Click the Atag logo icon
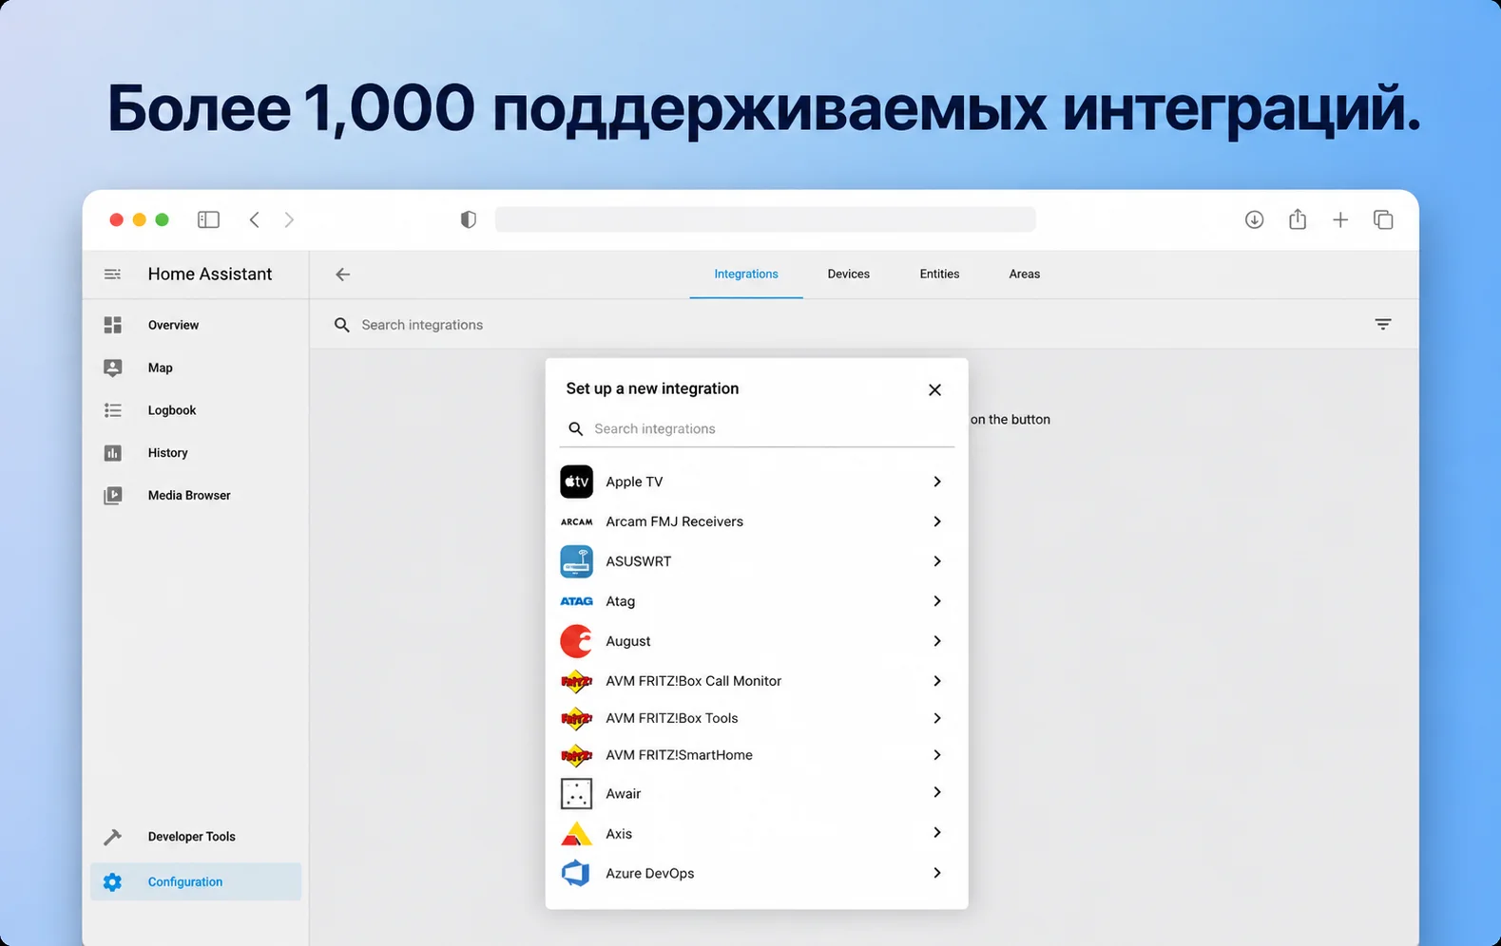 coord(576,601)
